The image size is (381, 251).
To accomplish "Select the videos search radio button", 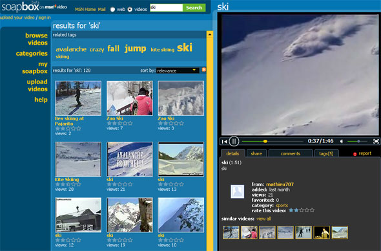I will click(x=130, y=10).
